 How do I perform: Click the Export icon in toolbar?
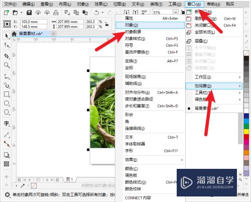click(136, 12)
